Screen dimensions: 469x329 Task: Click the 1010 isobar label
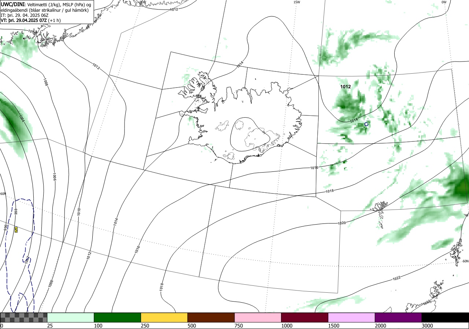[78, 211]
